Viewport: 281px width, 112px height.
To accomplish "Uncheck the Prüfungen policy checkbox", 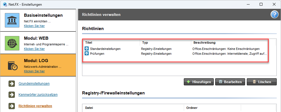I will 87,54.
